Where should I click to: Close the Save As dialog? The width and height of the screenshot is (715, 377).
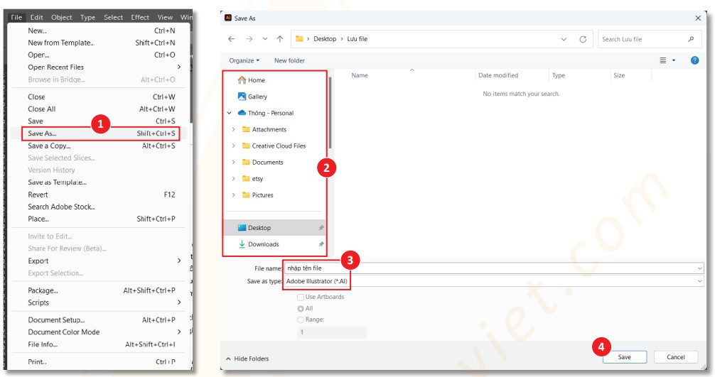click(698, 18)
